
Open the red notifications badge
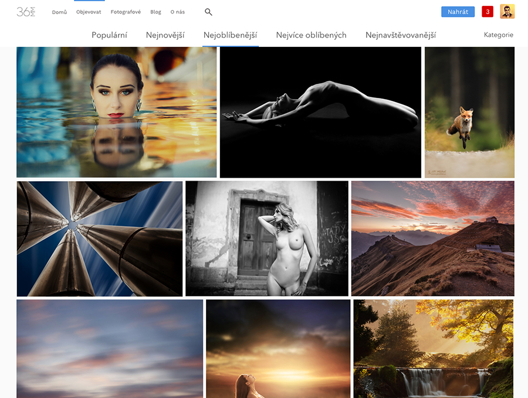tap(487, 12)
